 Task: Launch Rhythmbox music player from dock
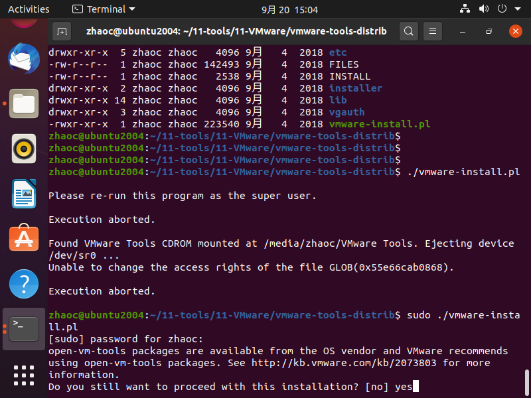(x=24, y=149)
